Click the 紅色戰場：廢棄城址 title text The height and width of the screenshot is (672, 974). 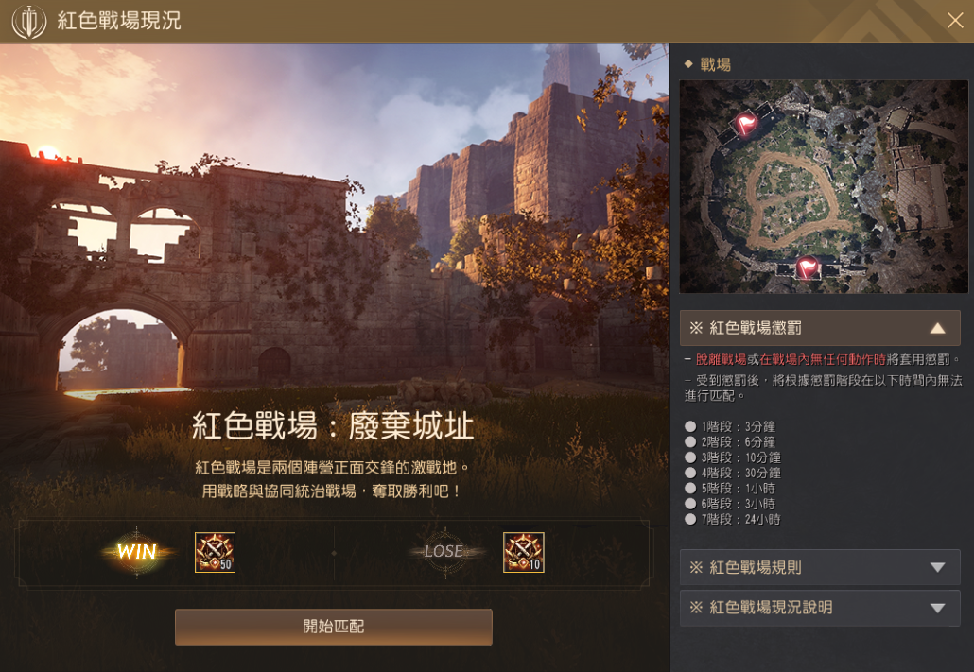[333, 426]
